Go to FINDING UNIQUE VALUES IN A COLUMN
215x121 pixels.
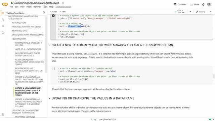(29, 44)
